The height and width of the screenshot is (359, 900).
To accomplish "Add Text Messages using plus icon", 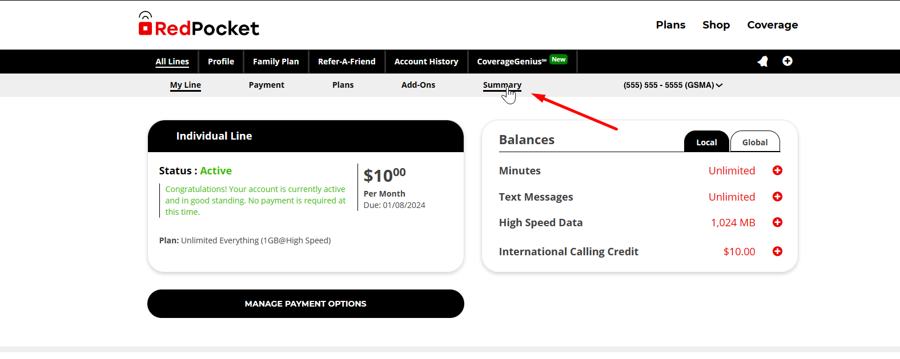I will 777,197.
